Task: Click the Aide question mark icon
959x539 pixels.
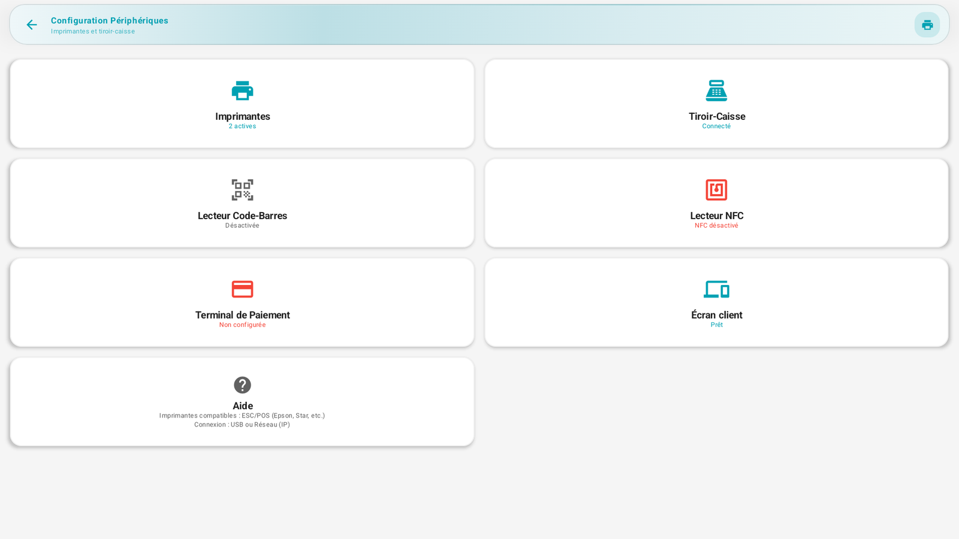Action: pos(242,384)
